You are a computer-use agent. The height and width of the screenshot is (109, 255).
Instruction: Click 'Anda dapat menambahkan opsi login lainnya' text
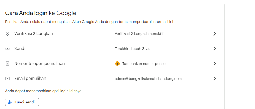[x=43, y=91]
